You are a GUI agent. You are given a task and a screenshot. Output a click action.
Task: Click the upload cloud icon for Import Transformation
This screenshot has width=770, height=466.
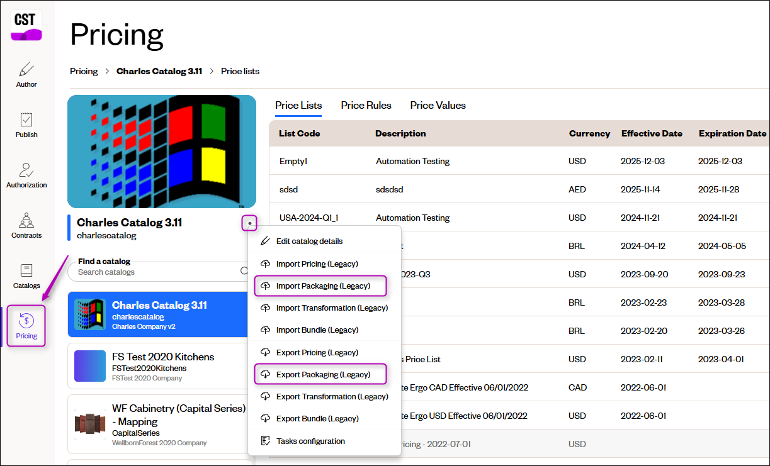265,308
